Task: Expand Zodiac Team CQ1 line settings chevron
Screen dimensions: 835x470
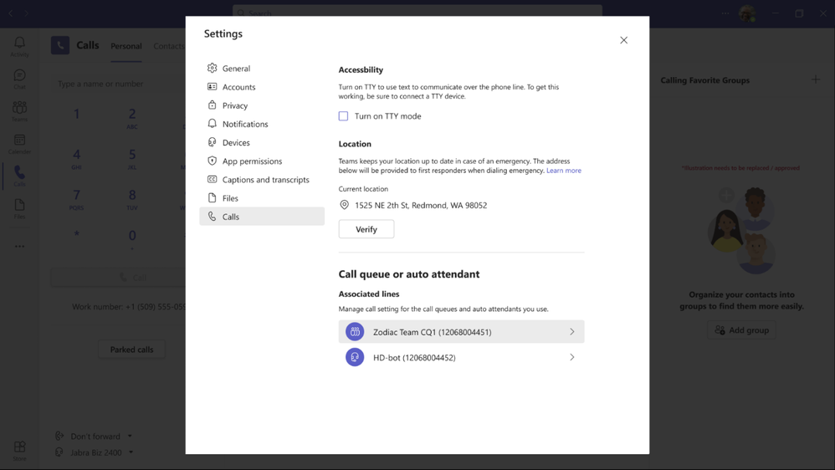Action: [x=572, y=332]
